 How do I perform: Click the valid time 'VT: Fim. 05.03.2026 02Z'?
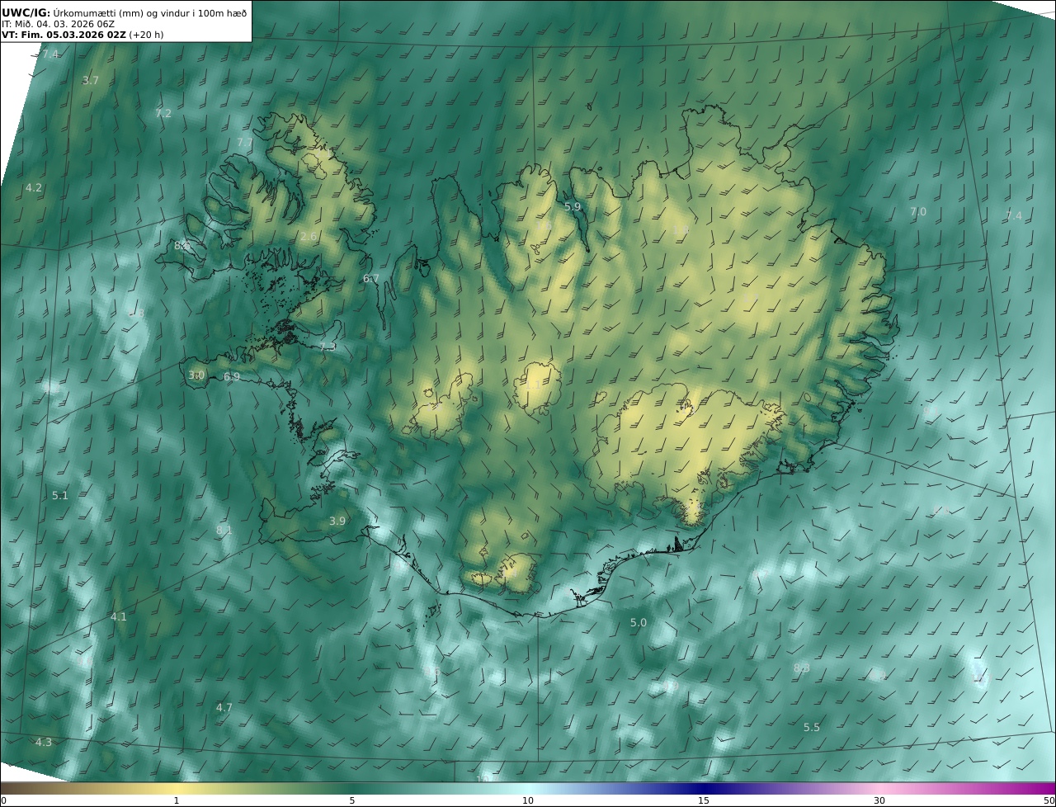[x=64, y=35]
